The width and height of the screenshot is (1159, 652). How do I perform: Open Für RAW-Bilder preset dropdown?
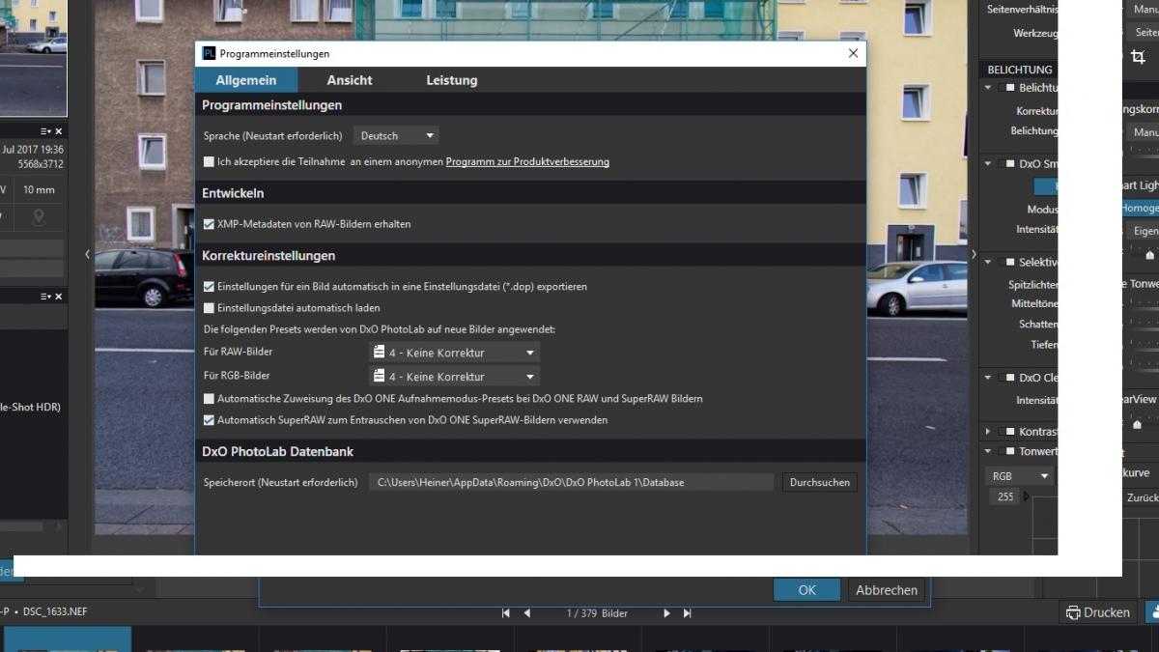coord(454,353)
